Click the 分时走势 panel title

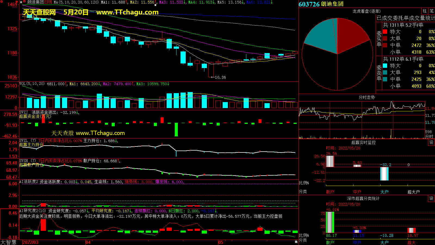click(366, 97)
